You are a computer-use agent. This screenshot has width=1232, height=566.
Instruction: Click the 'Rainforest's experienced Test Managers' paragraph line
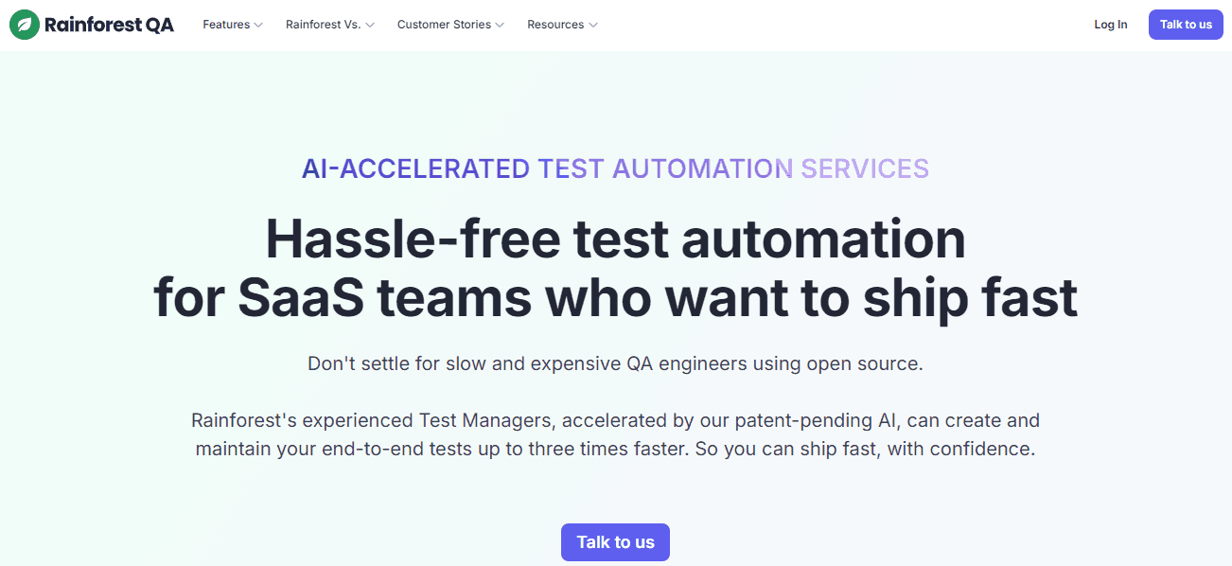click(615, 419)
